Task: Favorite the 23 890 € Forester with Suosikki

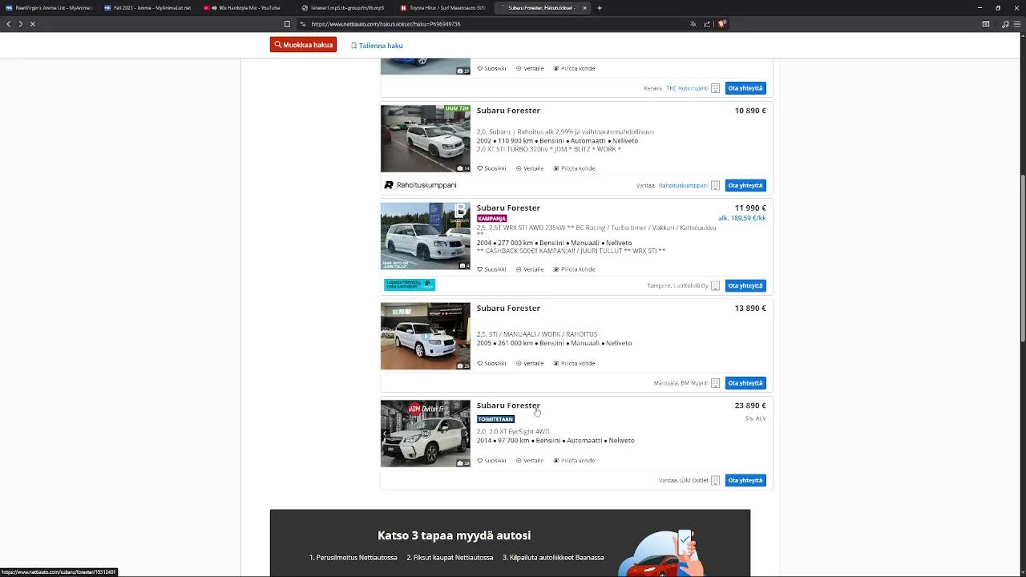Action: pyautogui.click(x=491, y=461)
